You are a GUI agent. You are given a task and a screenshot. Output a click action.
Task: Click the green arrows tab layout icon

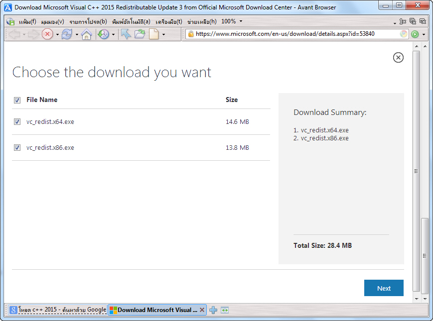[225, 310]
